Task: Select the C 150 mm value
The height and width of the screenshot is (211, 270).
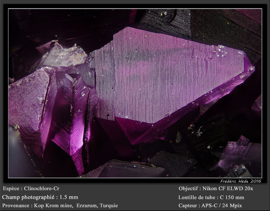Action: coord(232,197)
